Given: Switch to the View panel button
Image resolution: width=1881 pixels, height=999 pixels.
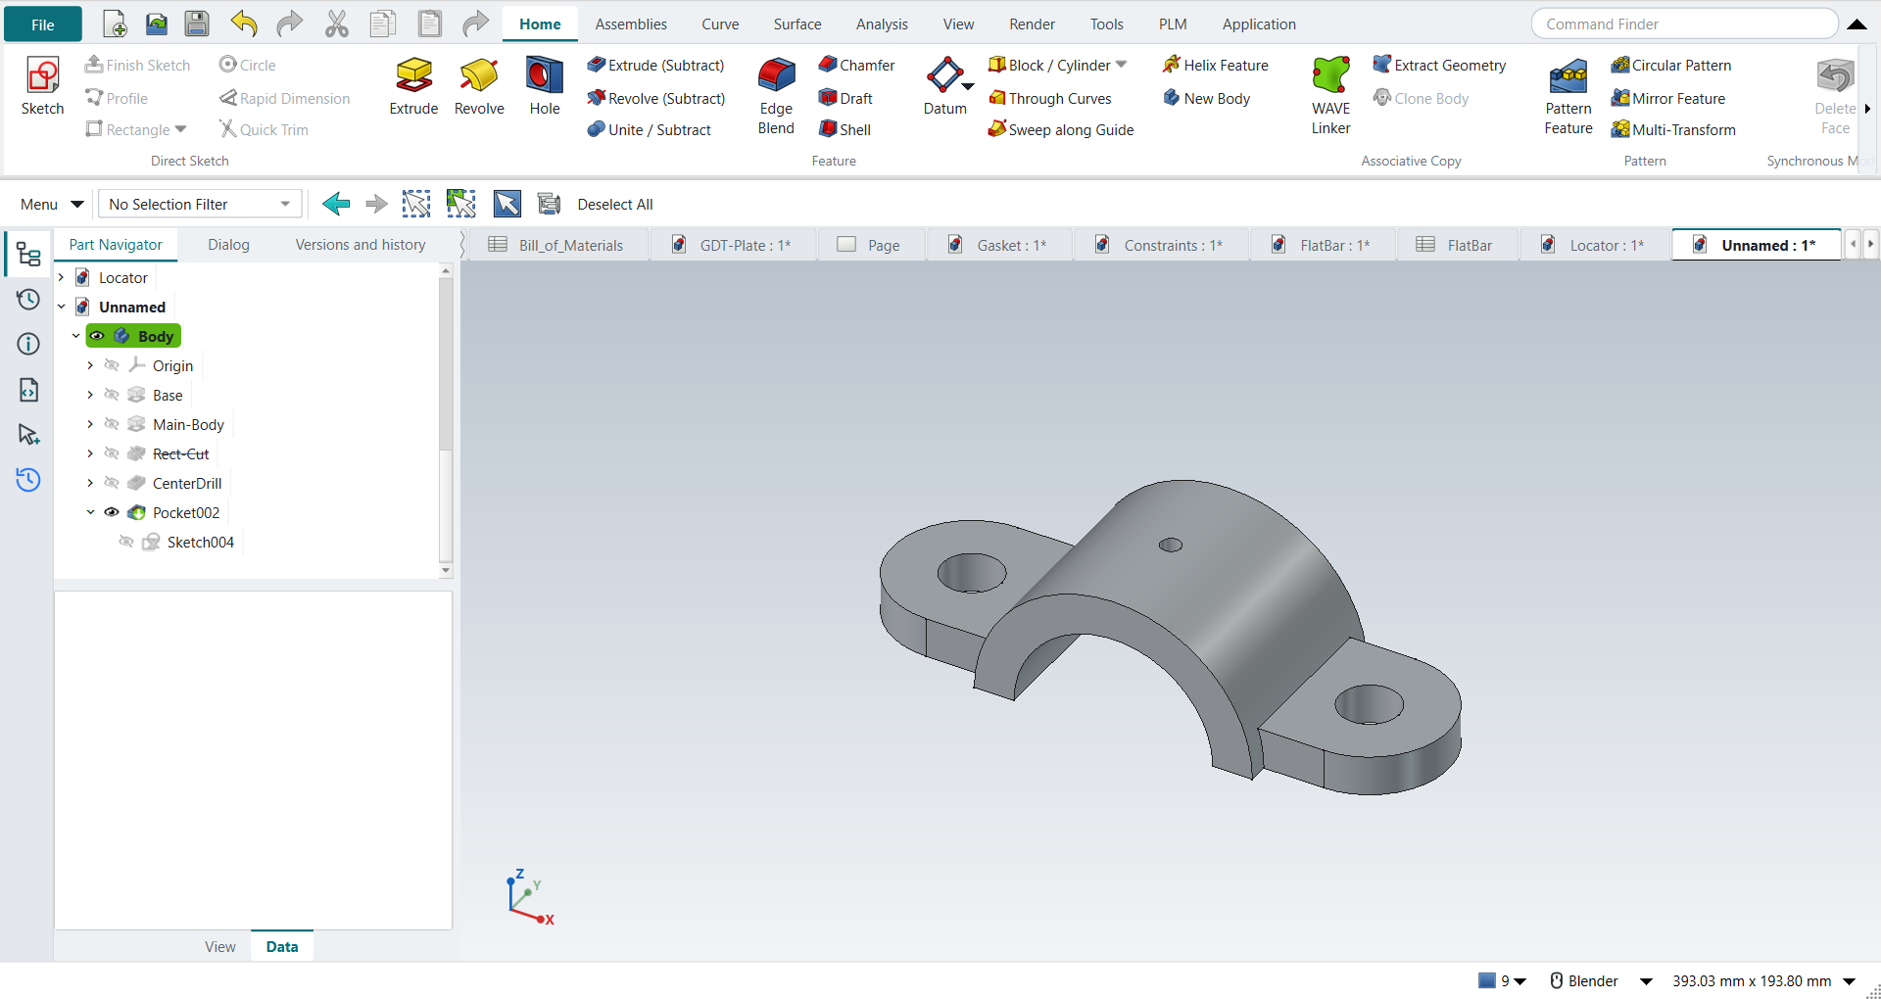Looking at the screenshot, I should [220, 946].
